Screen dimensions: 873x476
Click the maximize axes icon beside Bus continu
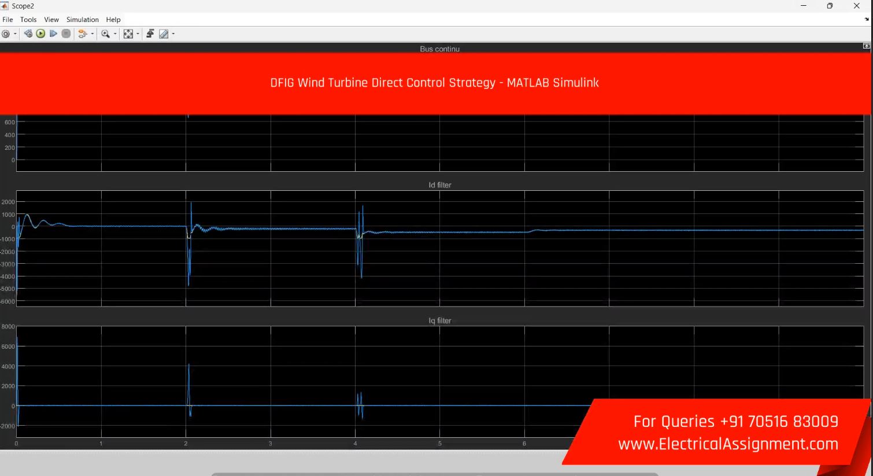[x=866, y=46]
